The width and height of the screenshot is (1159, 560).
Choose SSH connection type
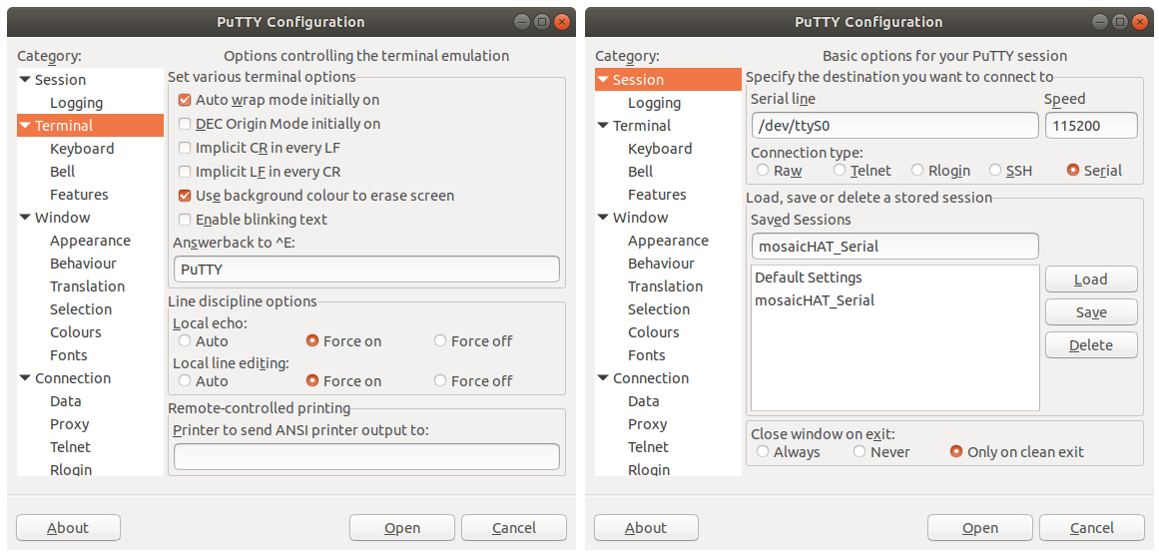coord(995,170)
